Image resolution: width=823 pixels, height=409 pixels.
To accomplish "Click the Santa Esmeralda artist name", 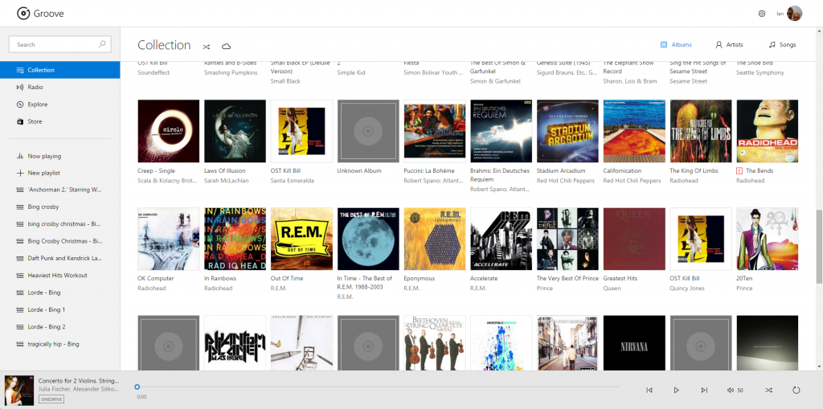I will pos(292,181).
